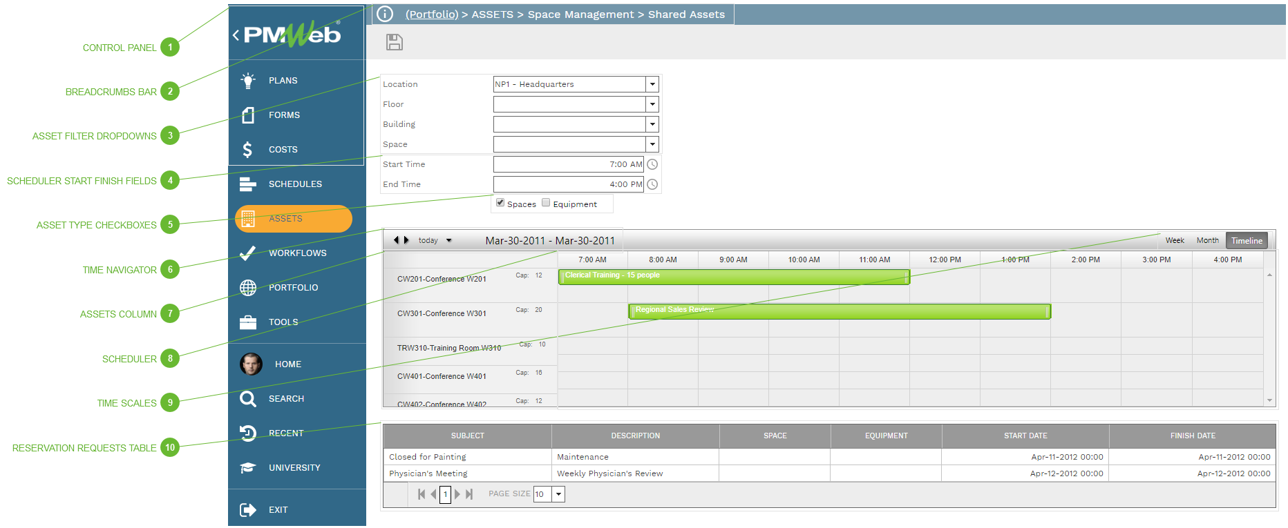1288x528 pixels.
Task: Enable the Equipment checkbox
Action: coord(546,203)
